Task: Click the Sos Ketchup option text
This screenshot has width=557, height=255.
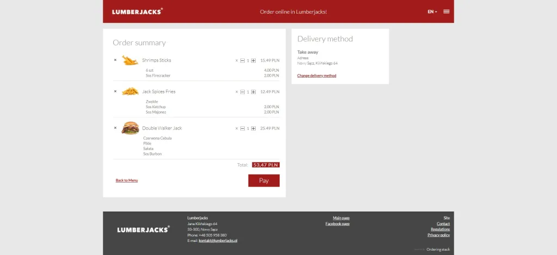Action: click(156, 107)
